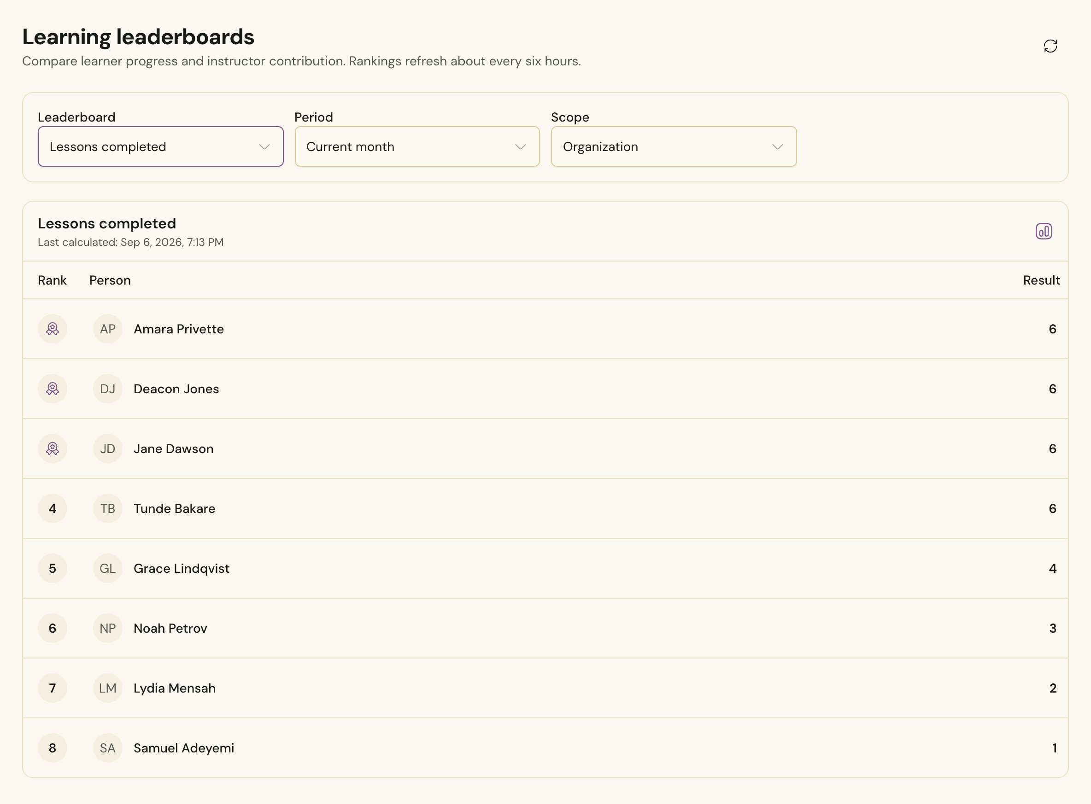
Task: Open the Leaderboard dropdown showing Lessons completed
Action: 161,146
